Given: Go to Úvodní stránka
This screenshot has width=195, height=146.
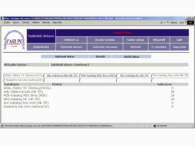Looking at the screenshot, I should (105, 40).
